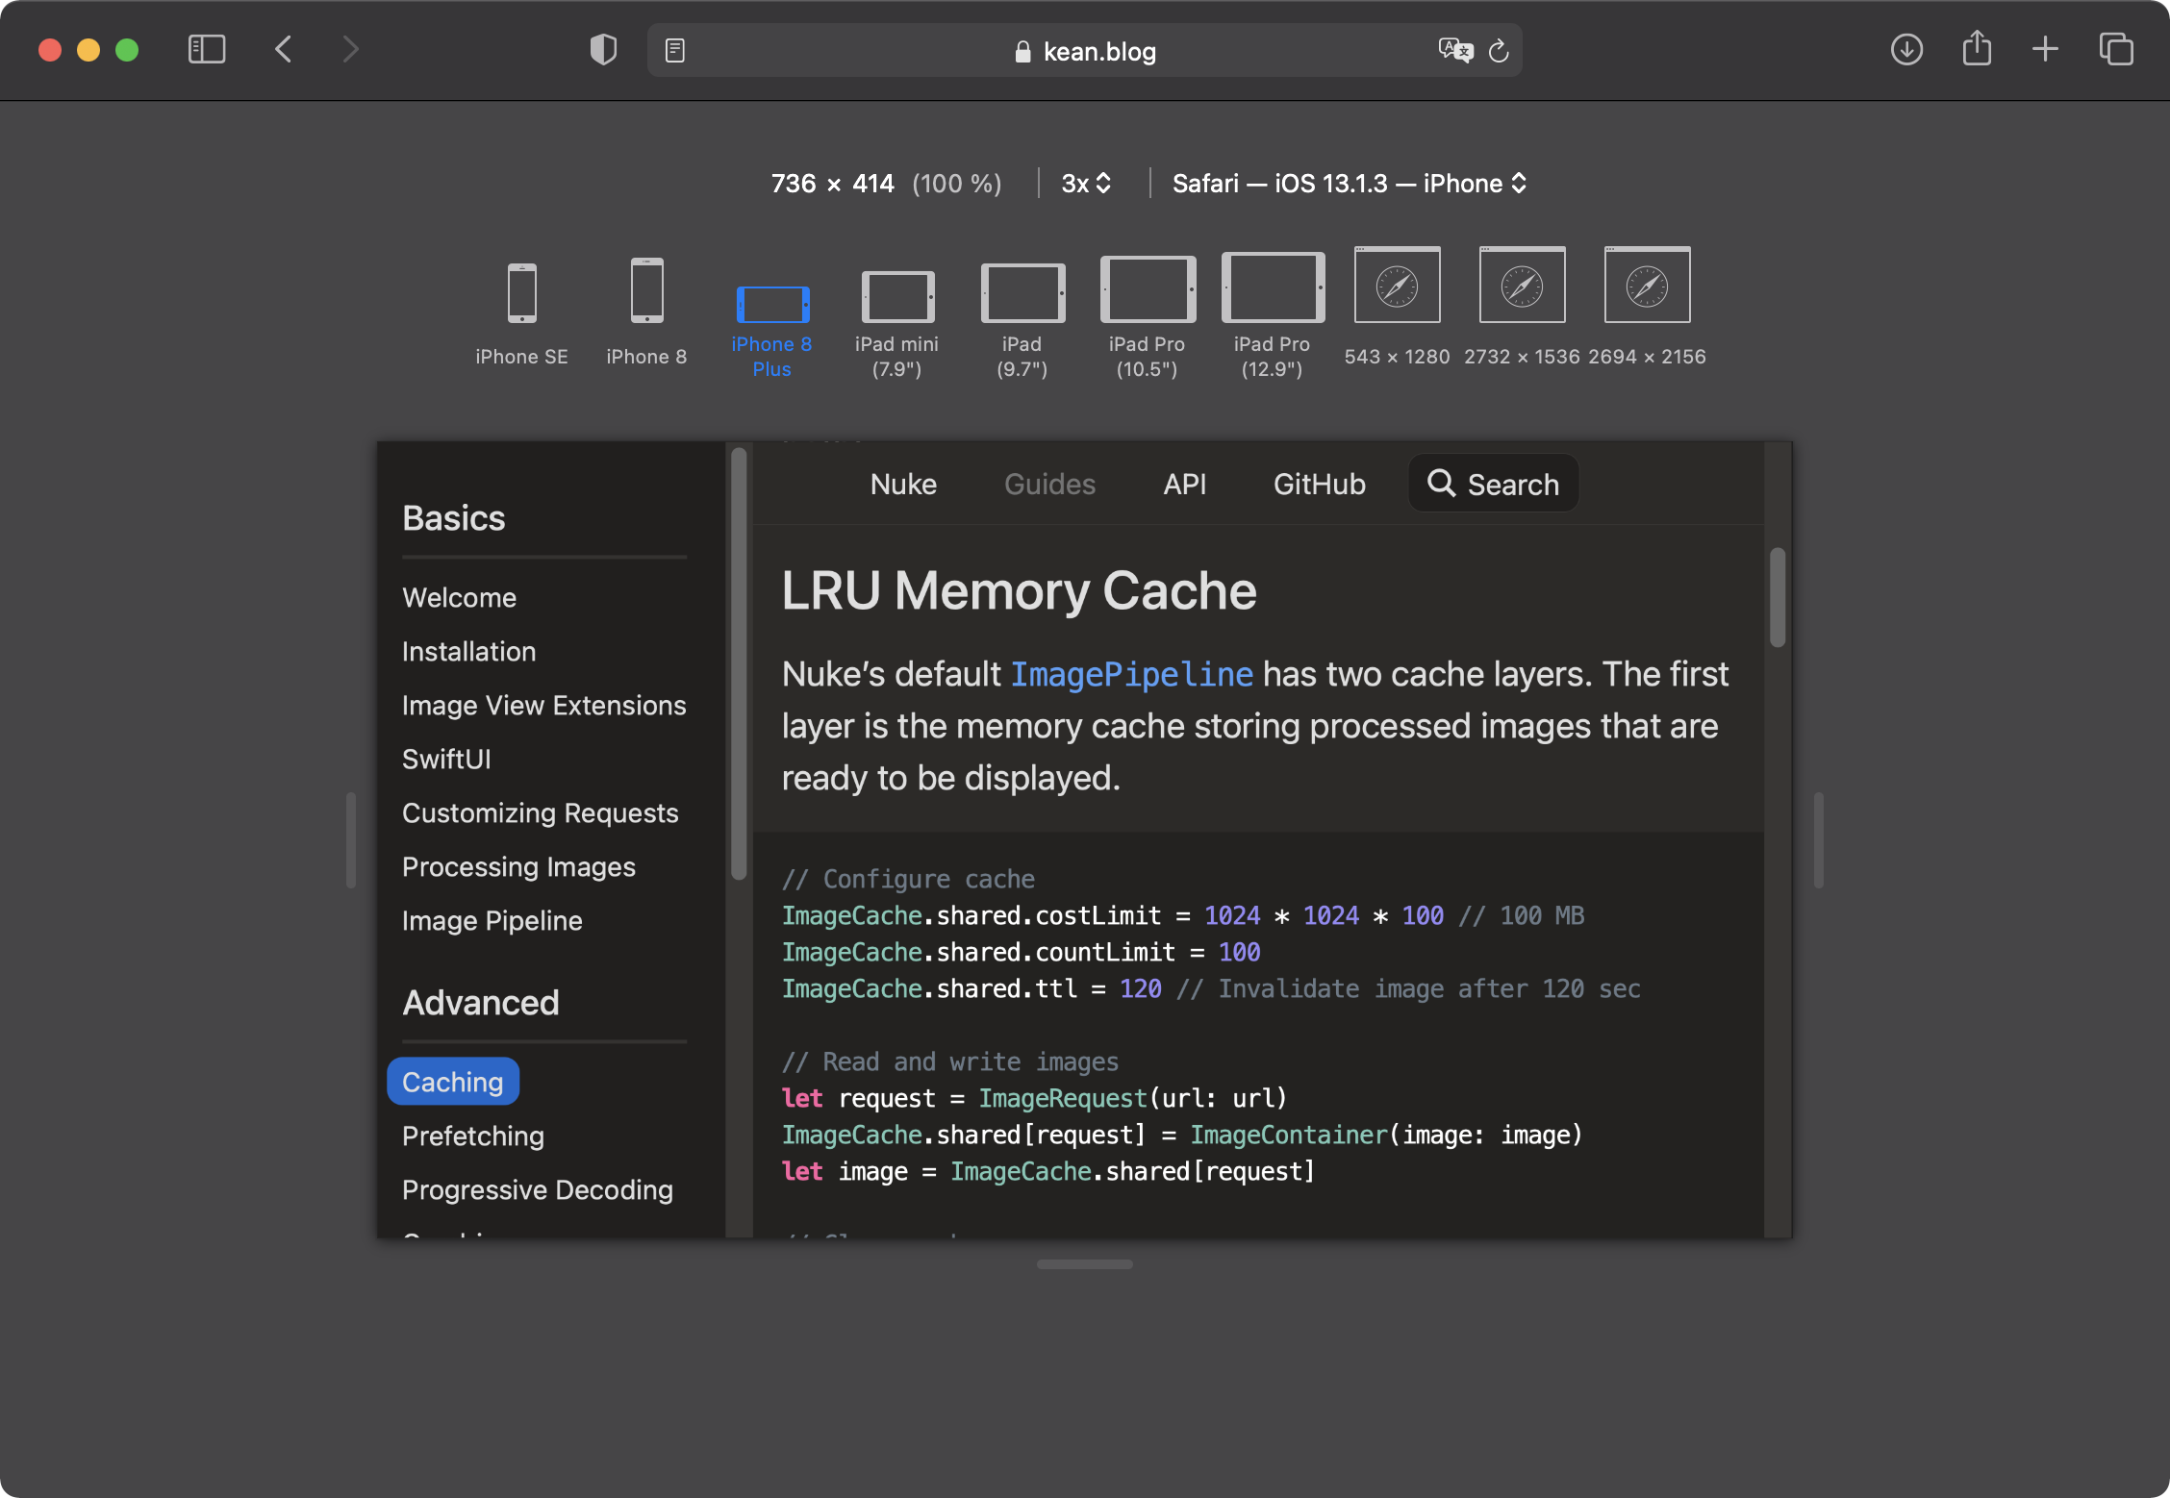Screen dimensions: 2170x1498
Task: Open the downloads icon
Action: [1906, 50]
